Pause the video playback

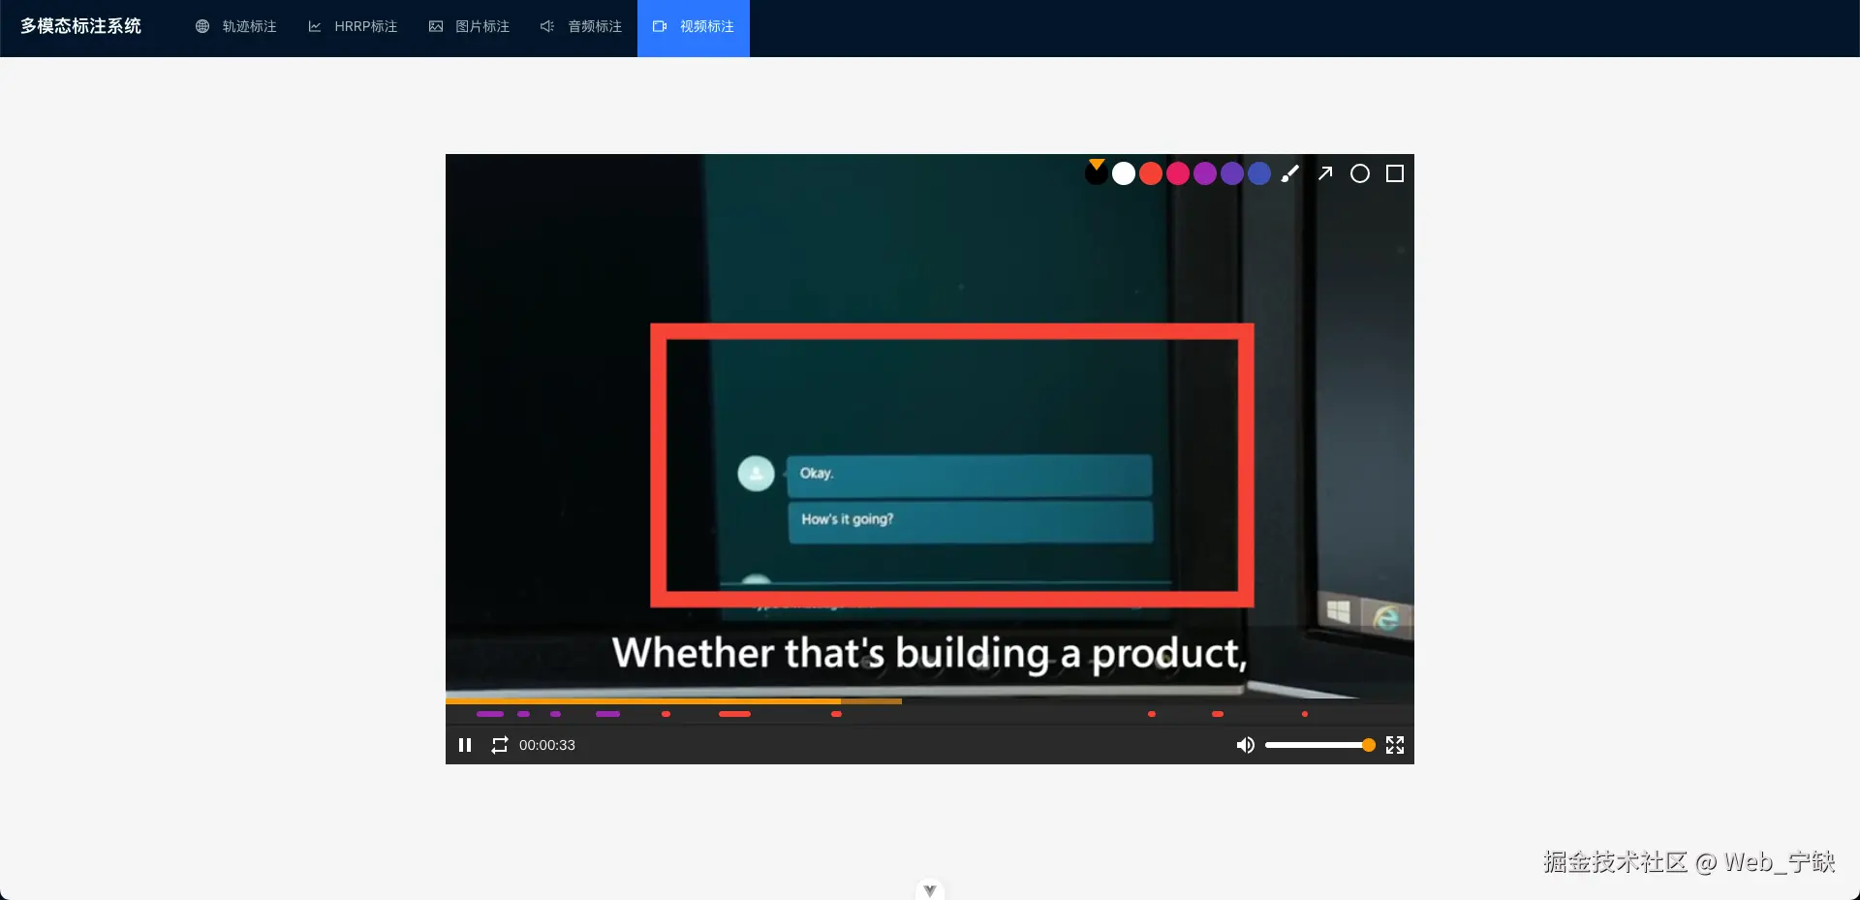tap(465, 745)
